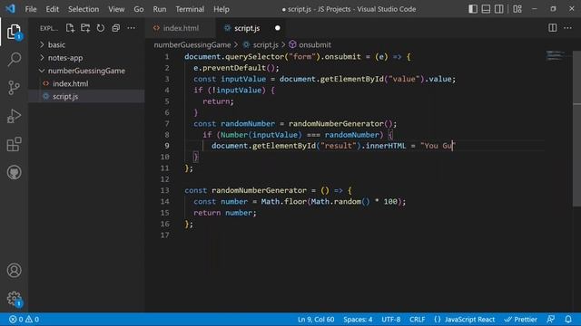Split the editor to the right
The image size is (581, 326).
point(553,28)
